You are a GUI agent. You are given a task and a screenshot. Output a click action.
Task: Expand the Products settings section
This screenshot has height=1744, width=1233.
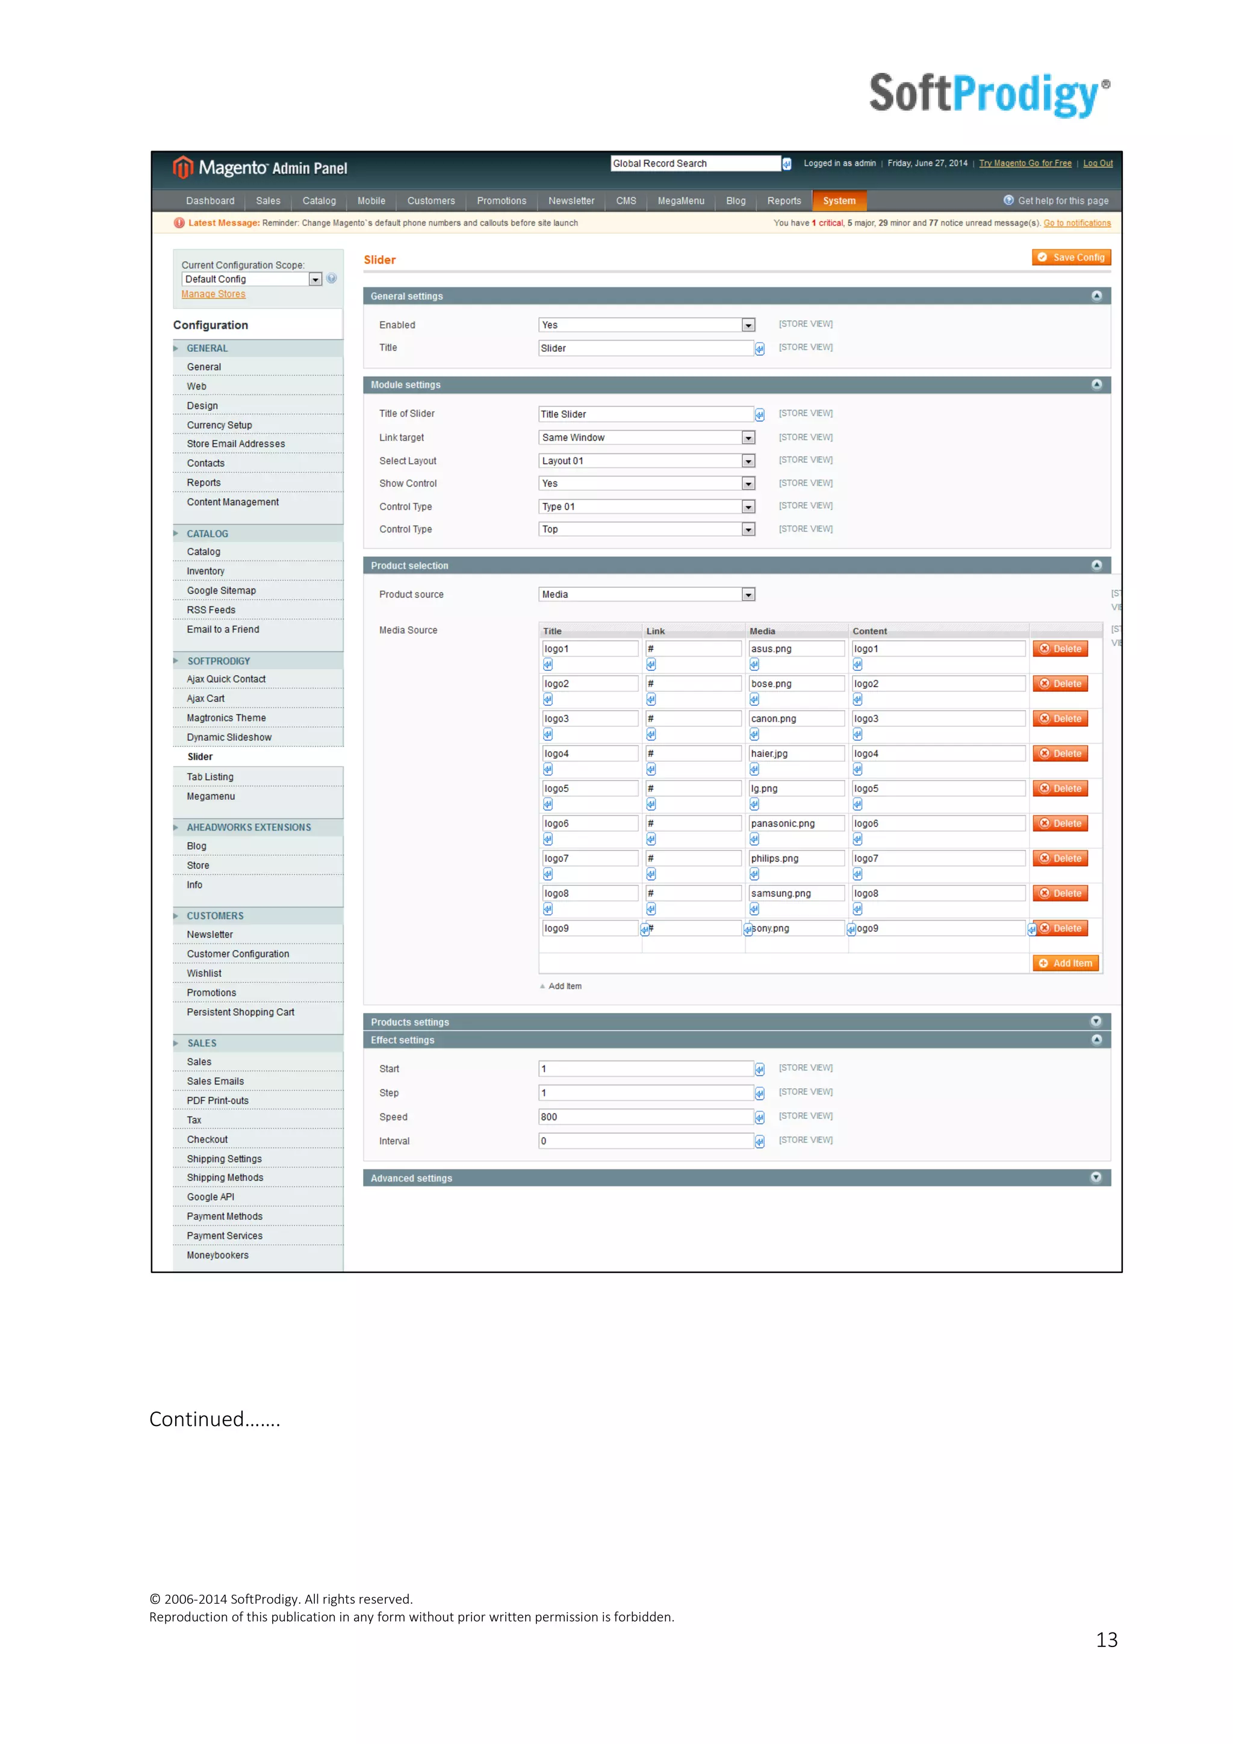pyautogui.click(x=1096, y=1021)
